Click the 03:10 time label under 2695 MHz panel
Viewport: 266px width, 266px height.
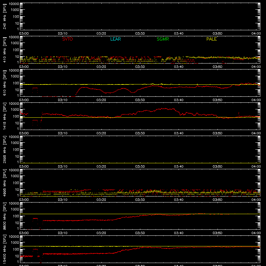[x=63, y=167]
